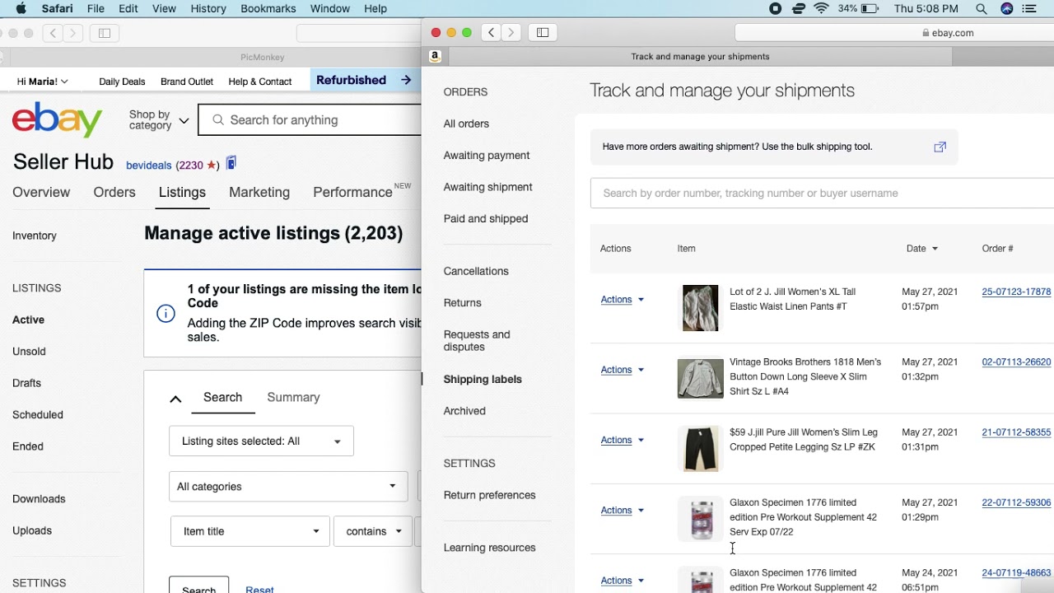This screenshot has width=1054, height=593.
Task: Open Cancellations in orders sidebar
Action: pyautogui.click(x=476, y=271)
